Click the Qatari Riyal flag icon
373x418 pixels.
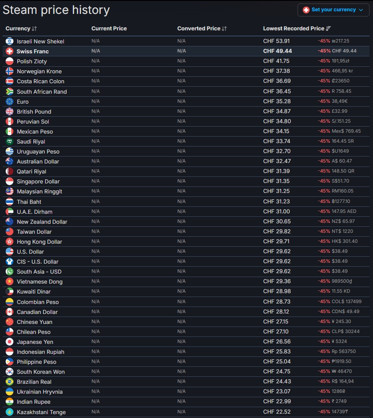(x=10, y=171)
